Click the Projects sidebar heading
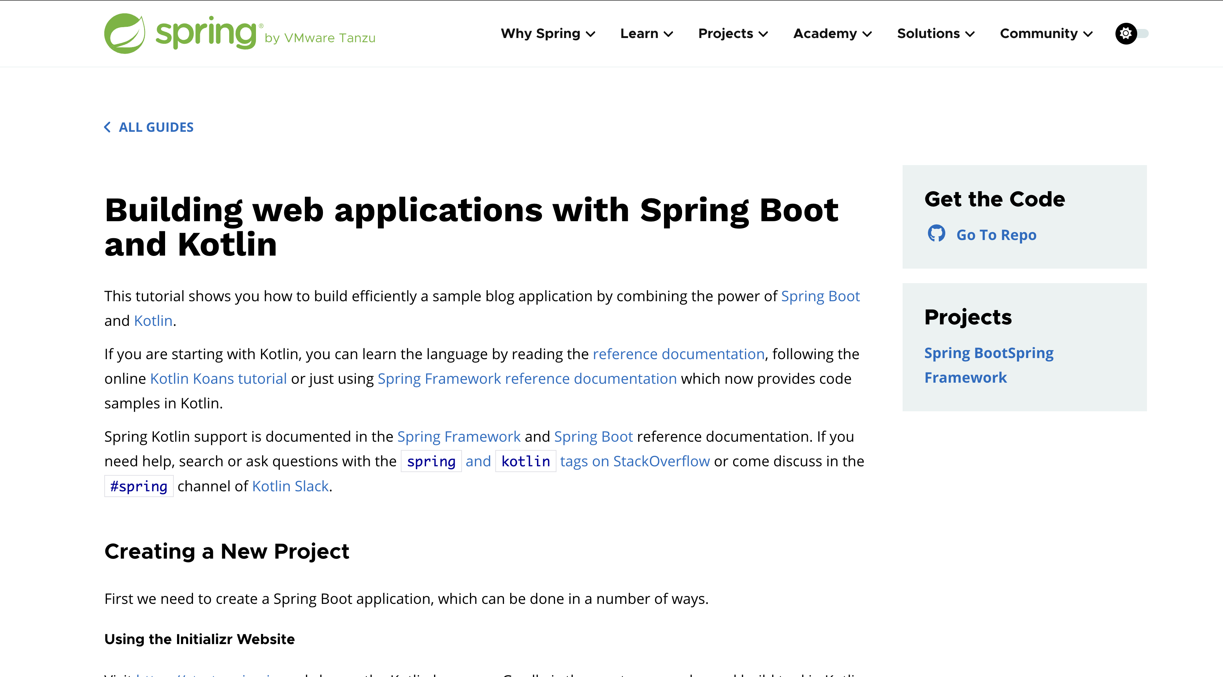 click(968, 317)
